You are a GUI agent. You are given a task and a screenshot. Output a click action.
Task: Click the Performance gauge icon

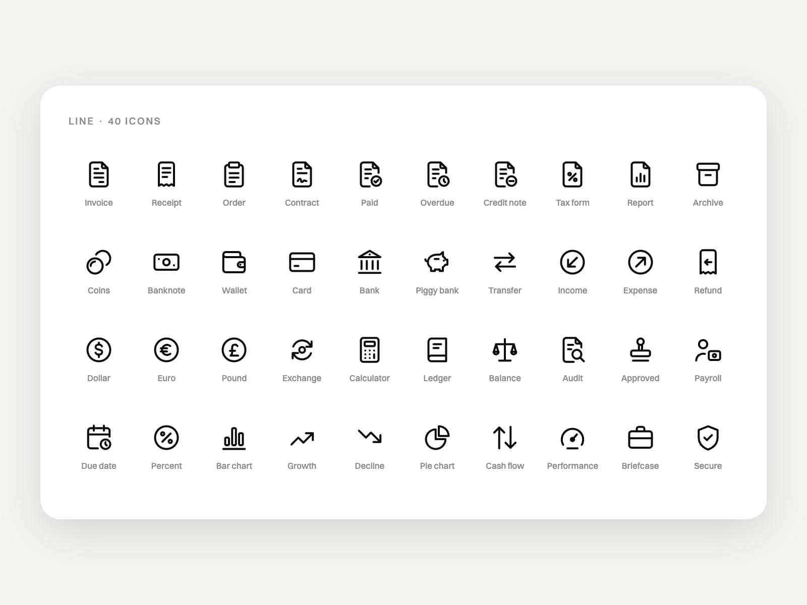tap(572, 438)
